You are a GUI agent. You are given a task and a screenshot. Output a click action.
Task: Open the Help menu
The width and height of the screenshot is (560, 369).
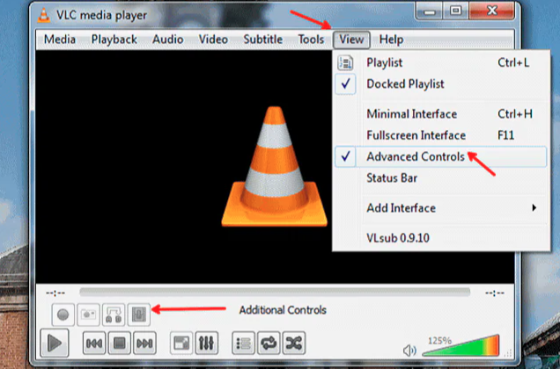(391, 40)
